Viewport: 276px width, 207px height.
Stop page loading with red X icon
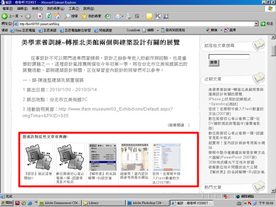click(x=40, y=16)
